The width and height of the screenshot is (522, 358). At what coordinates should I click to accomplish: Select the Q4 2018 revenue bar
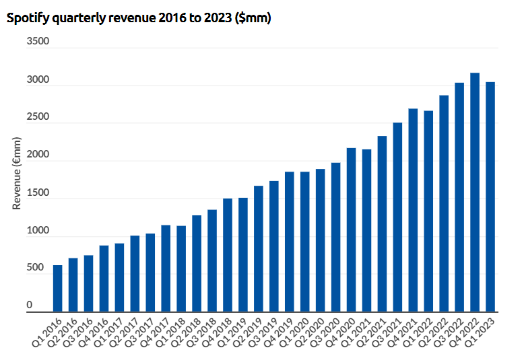(x=228, y=255)
